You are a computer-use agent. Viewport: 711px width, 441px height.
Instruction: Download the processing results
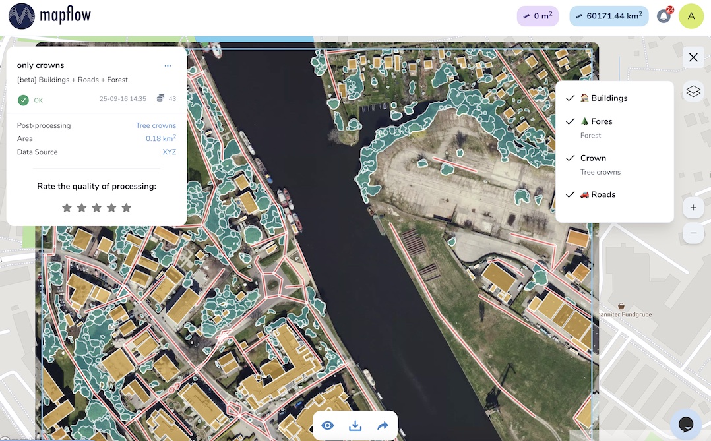(x=355, y=426)
